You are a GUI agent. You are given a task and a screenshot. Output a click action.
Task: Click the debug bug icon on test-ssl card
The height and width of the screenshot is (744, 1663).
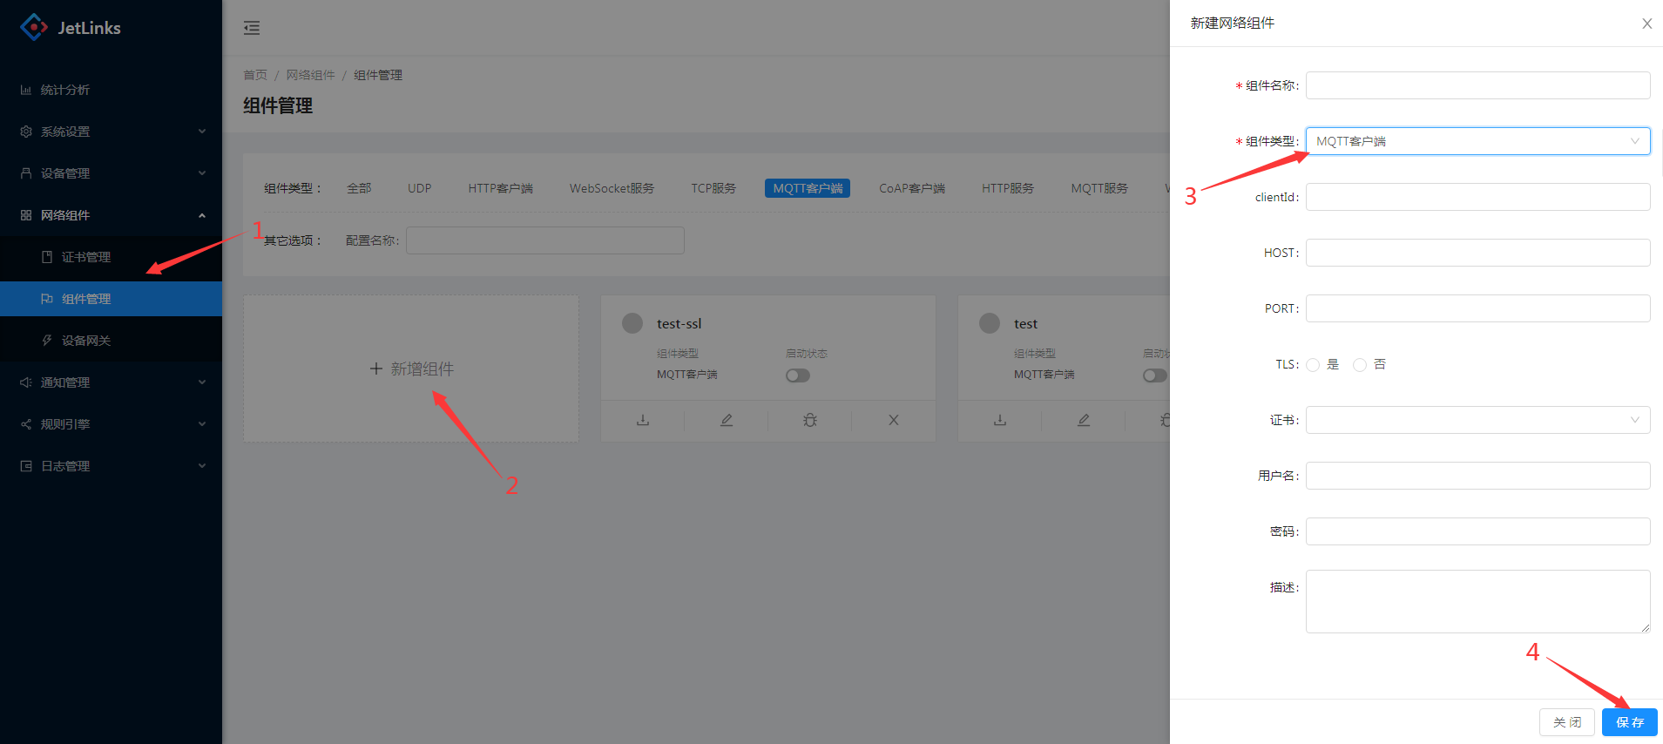click(810, 420)
